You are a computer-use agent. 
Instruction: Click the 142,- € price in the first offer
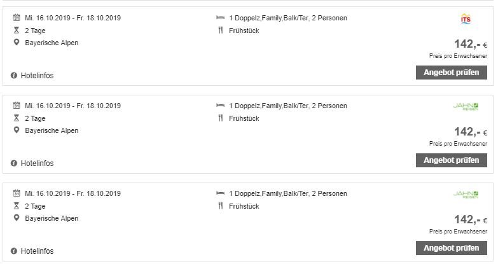pos(470,44)
